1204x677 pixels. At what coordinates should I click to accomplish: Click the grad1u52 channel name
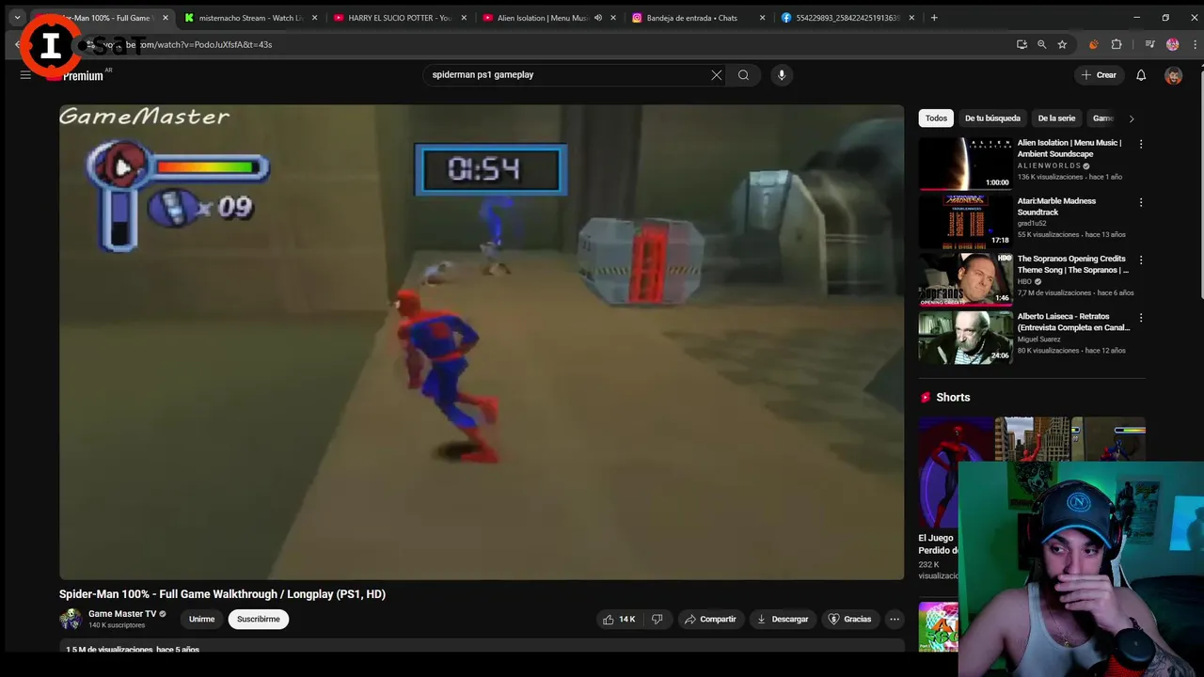coord(1032,224)
